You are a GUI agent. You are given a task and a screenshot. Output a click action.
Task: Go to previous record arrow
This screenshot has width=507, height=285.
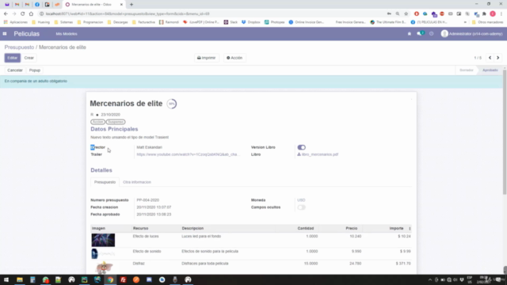click(490, 58)
